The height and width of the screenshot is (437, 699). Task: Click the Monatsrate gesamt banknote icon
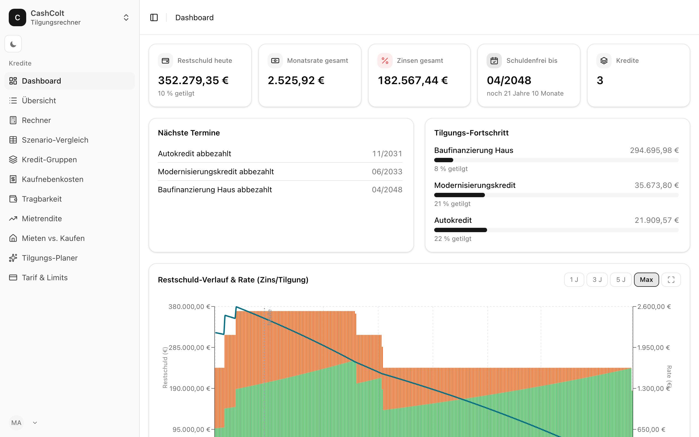[275, 61]
